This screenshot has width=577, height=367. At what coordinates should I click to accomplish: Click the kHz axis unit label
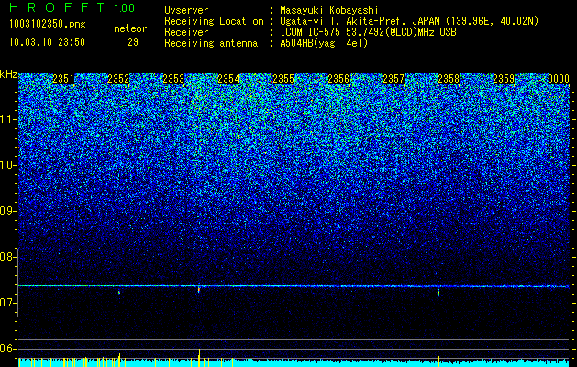click(x=8, y=74)
